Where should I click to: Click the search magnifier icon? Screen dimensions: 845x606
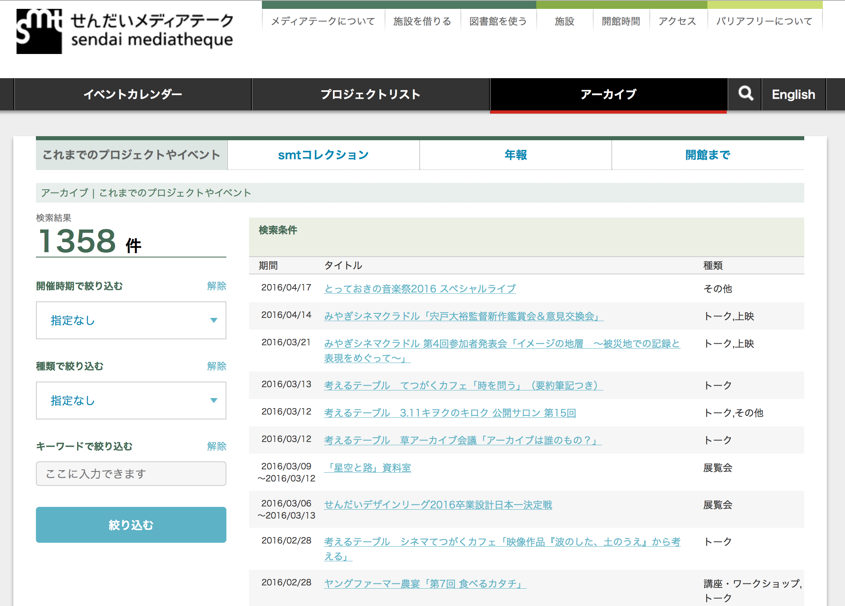(745, 94)
